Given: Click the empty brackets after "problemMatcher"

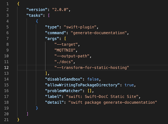Looking at the screenshot, I should 89,91.
